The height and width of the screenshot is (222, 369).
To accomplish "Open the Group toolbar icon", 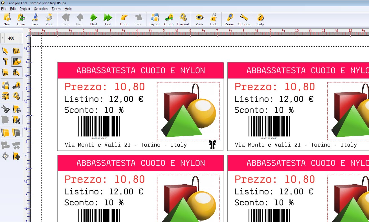I will (169, 20).
